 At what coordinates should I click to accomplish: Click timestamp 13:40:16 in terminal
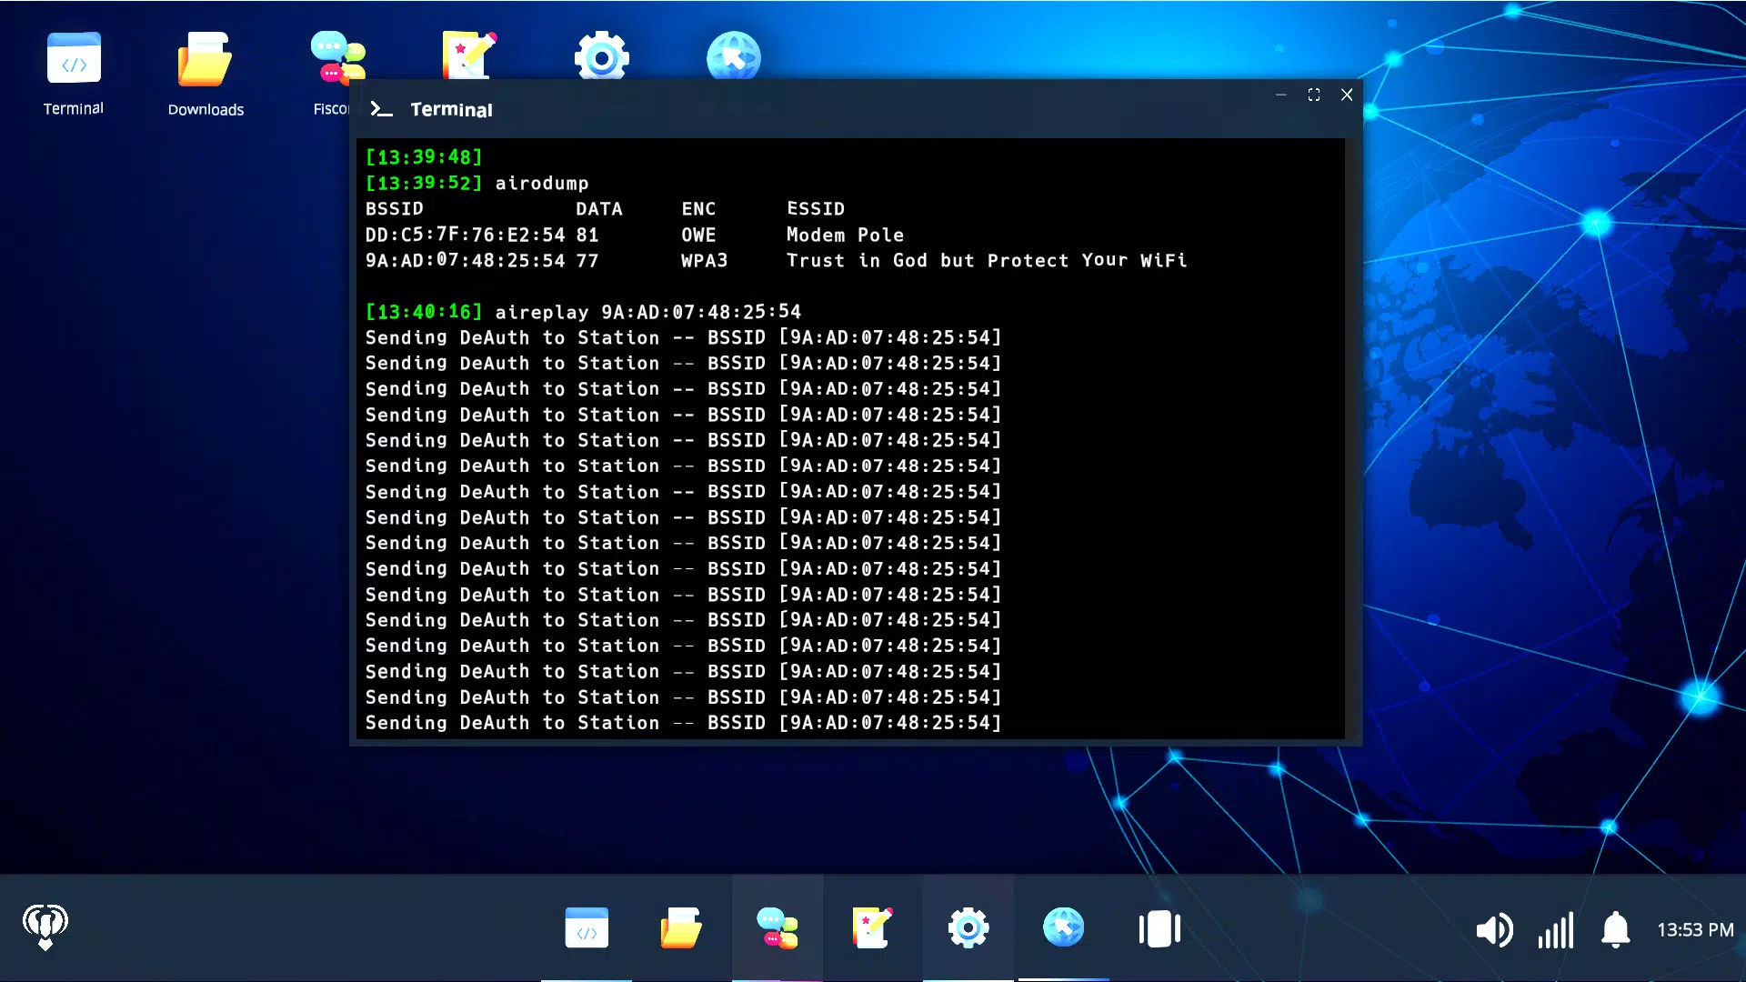click(423, 312)
